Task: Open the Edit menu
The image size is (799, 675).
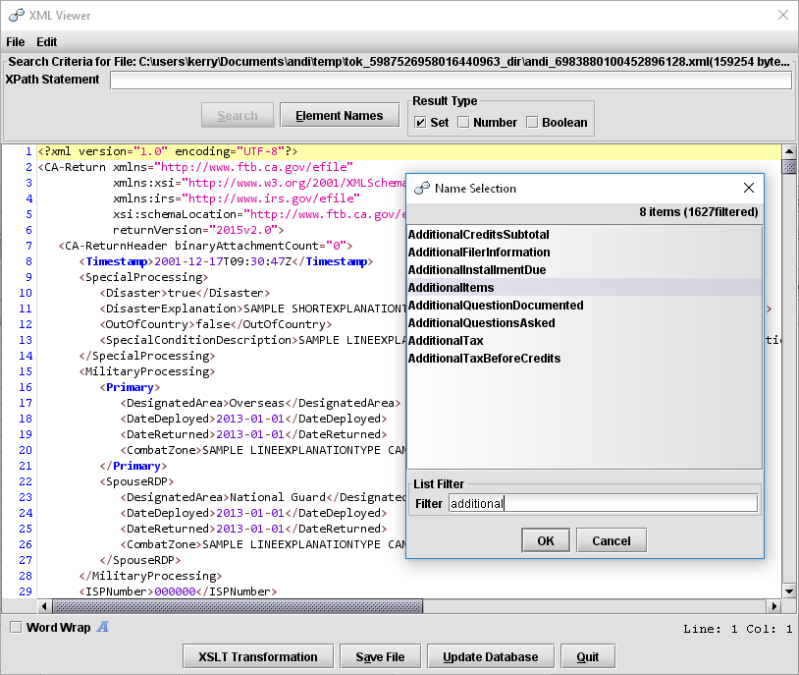Action: coord(46,42)
